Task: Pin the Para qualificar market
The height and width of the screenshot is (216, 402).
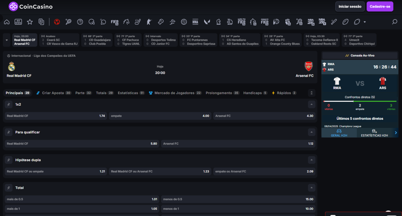Action: 9,132
